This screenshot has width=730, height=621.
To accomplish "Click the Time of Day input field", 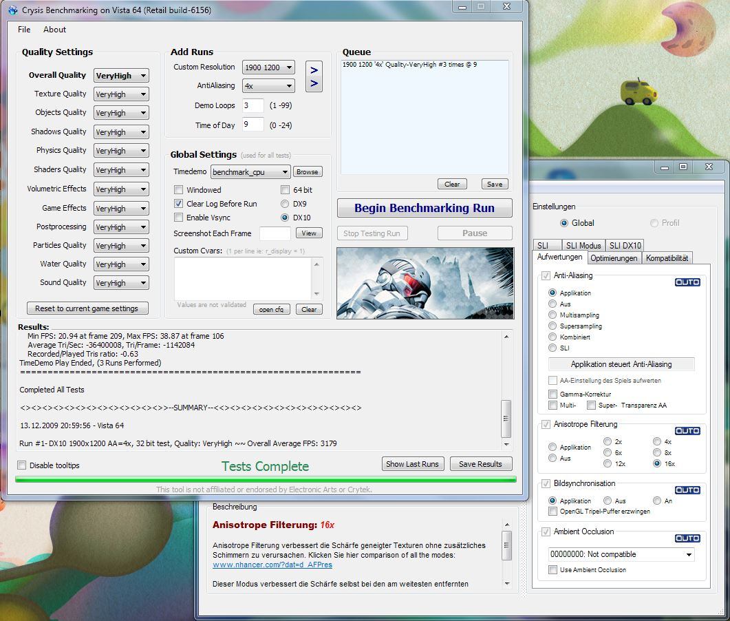I will pyautogui.click(x=253, y=125).
